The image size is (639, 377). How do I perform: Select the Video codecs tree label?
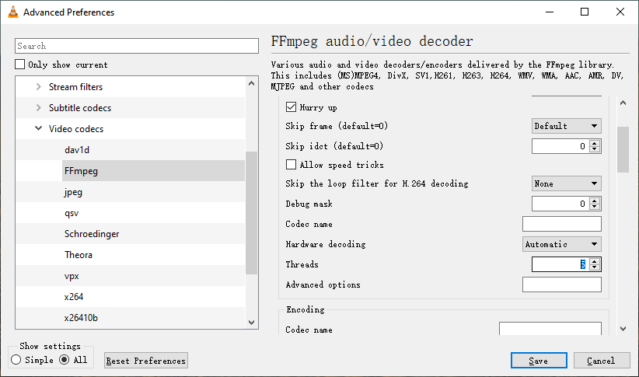(76, 129)
